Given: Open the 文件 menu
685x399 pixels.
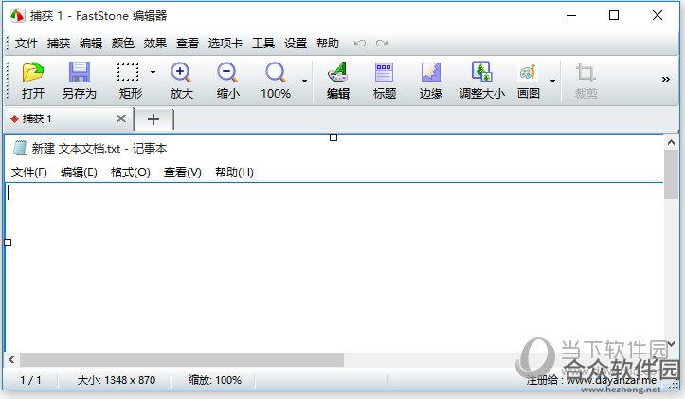Looking at the screenshot, I should [27, 44].
